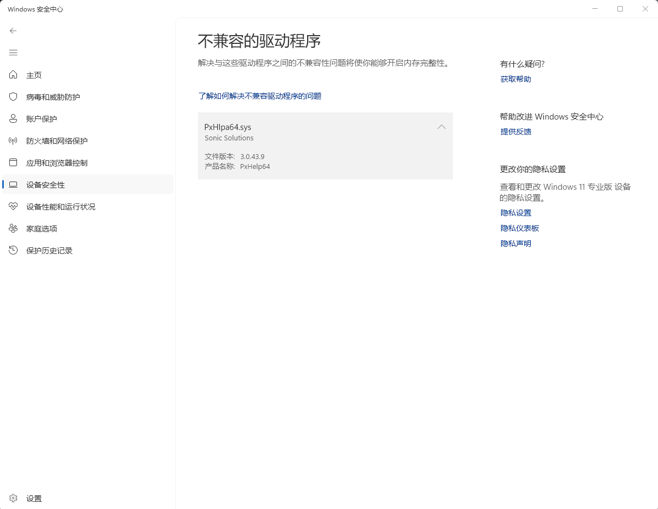Viewport: 658px width, 509px height.
Task: Click the 不兼容的驱动程序 page heading
Action: click(x=259, y=41)
